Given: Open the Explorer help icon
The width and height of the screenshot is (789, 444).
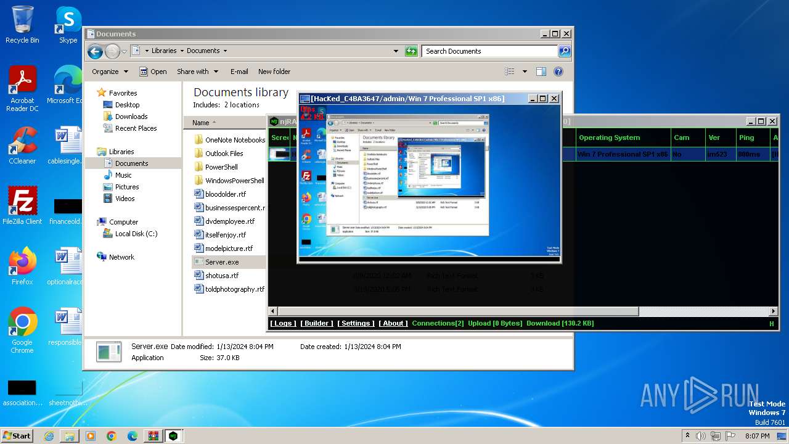Looking at the screenshot, I should click(x=558, y=72).
